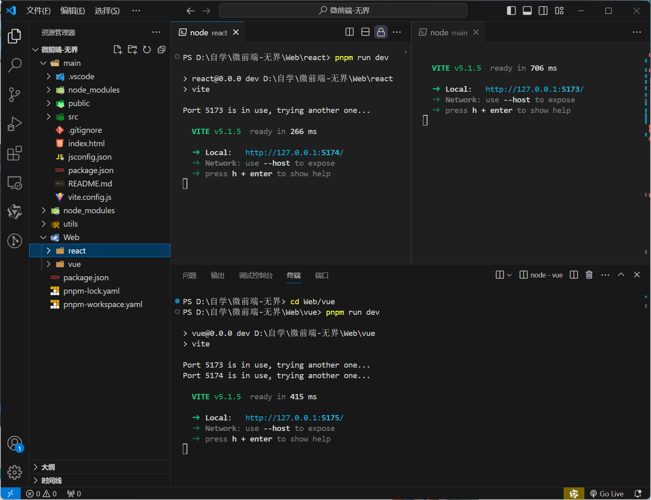Screen dimensions: 651x500
Task: Maximize the terminal panel size
Action: (x=621, y=275)
